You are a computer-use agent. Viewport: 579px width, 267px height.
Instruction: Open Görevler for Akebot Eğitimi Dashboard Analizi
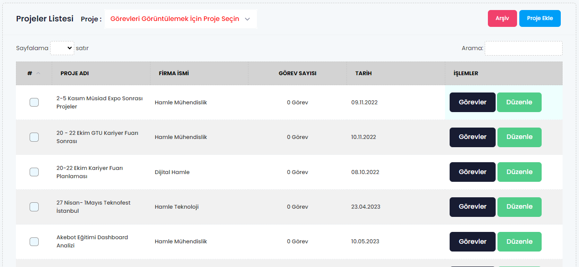click(472, 241)
